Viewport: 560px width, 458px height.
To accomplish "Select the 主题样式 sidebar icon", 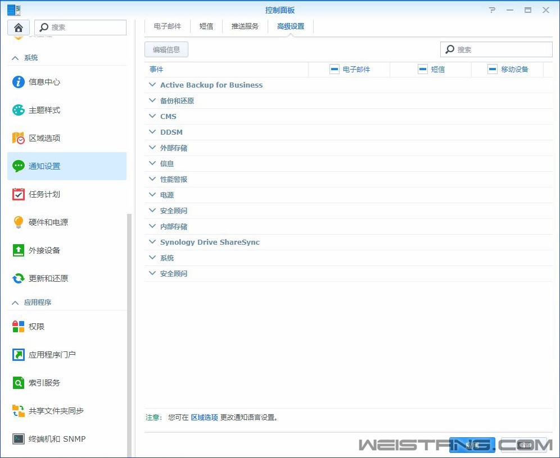I will 40,110.
